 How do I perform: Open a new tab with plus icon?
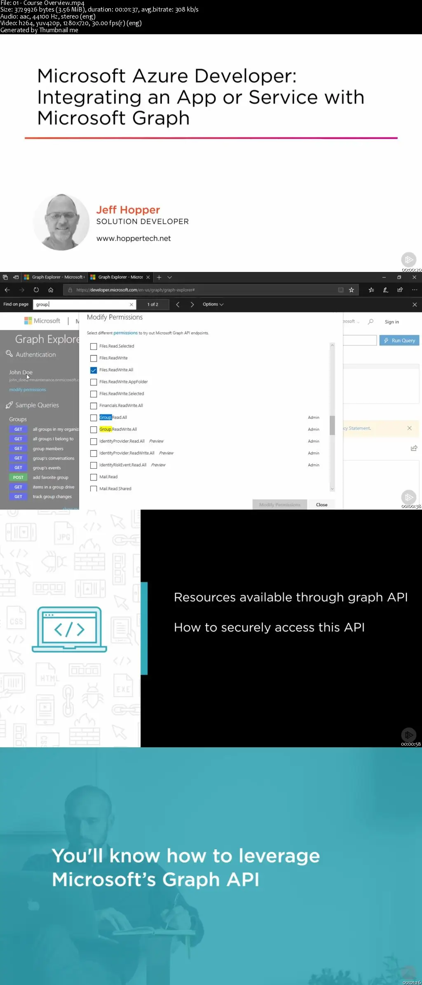(159, 277)
